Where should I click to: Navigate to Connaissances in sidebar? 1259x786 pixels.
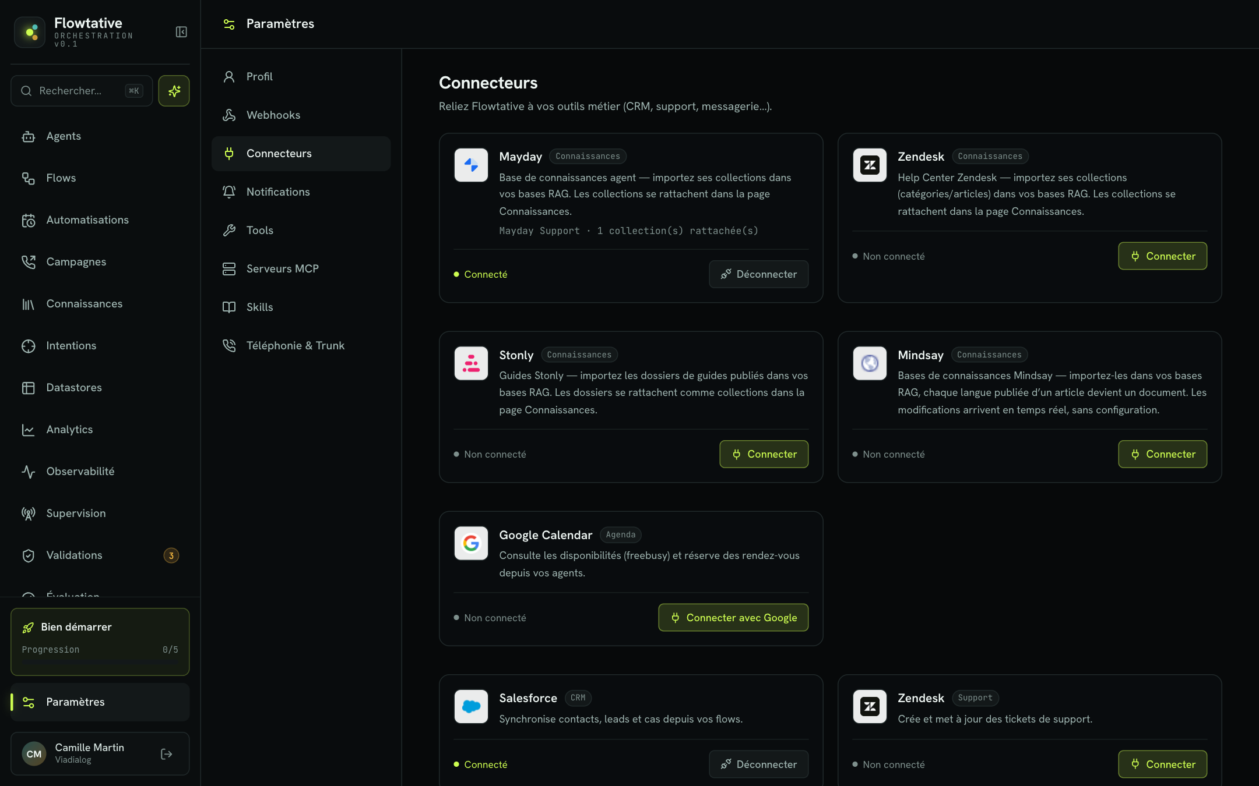[100, 304]
